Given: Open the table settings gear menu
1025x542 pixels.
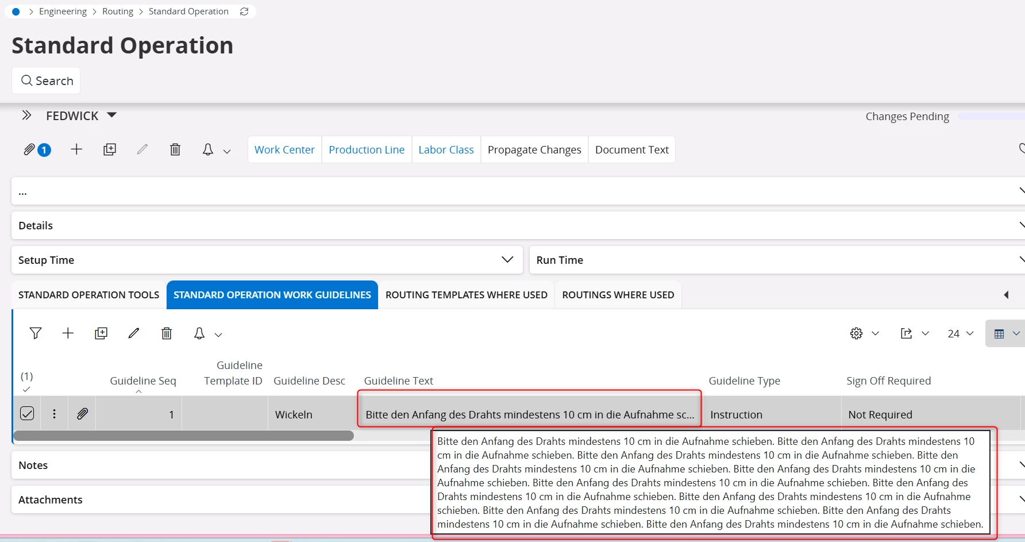Looking at the screenshot, I should 857,333.
